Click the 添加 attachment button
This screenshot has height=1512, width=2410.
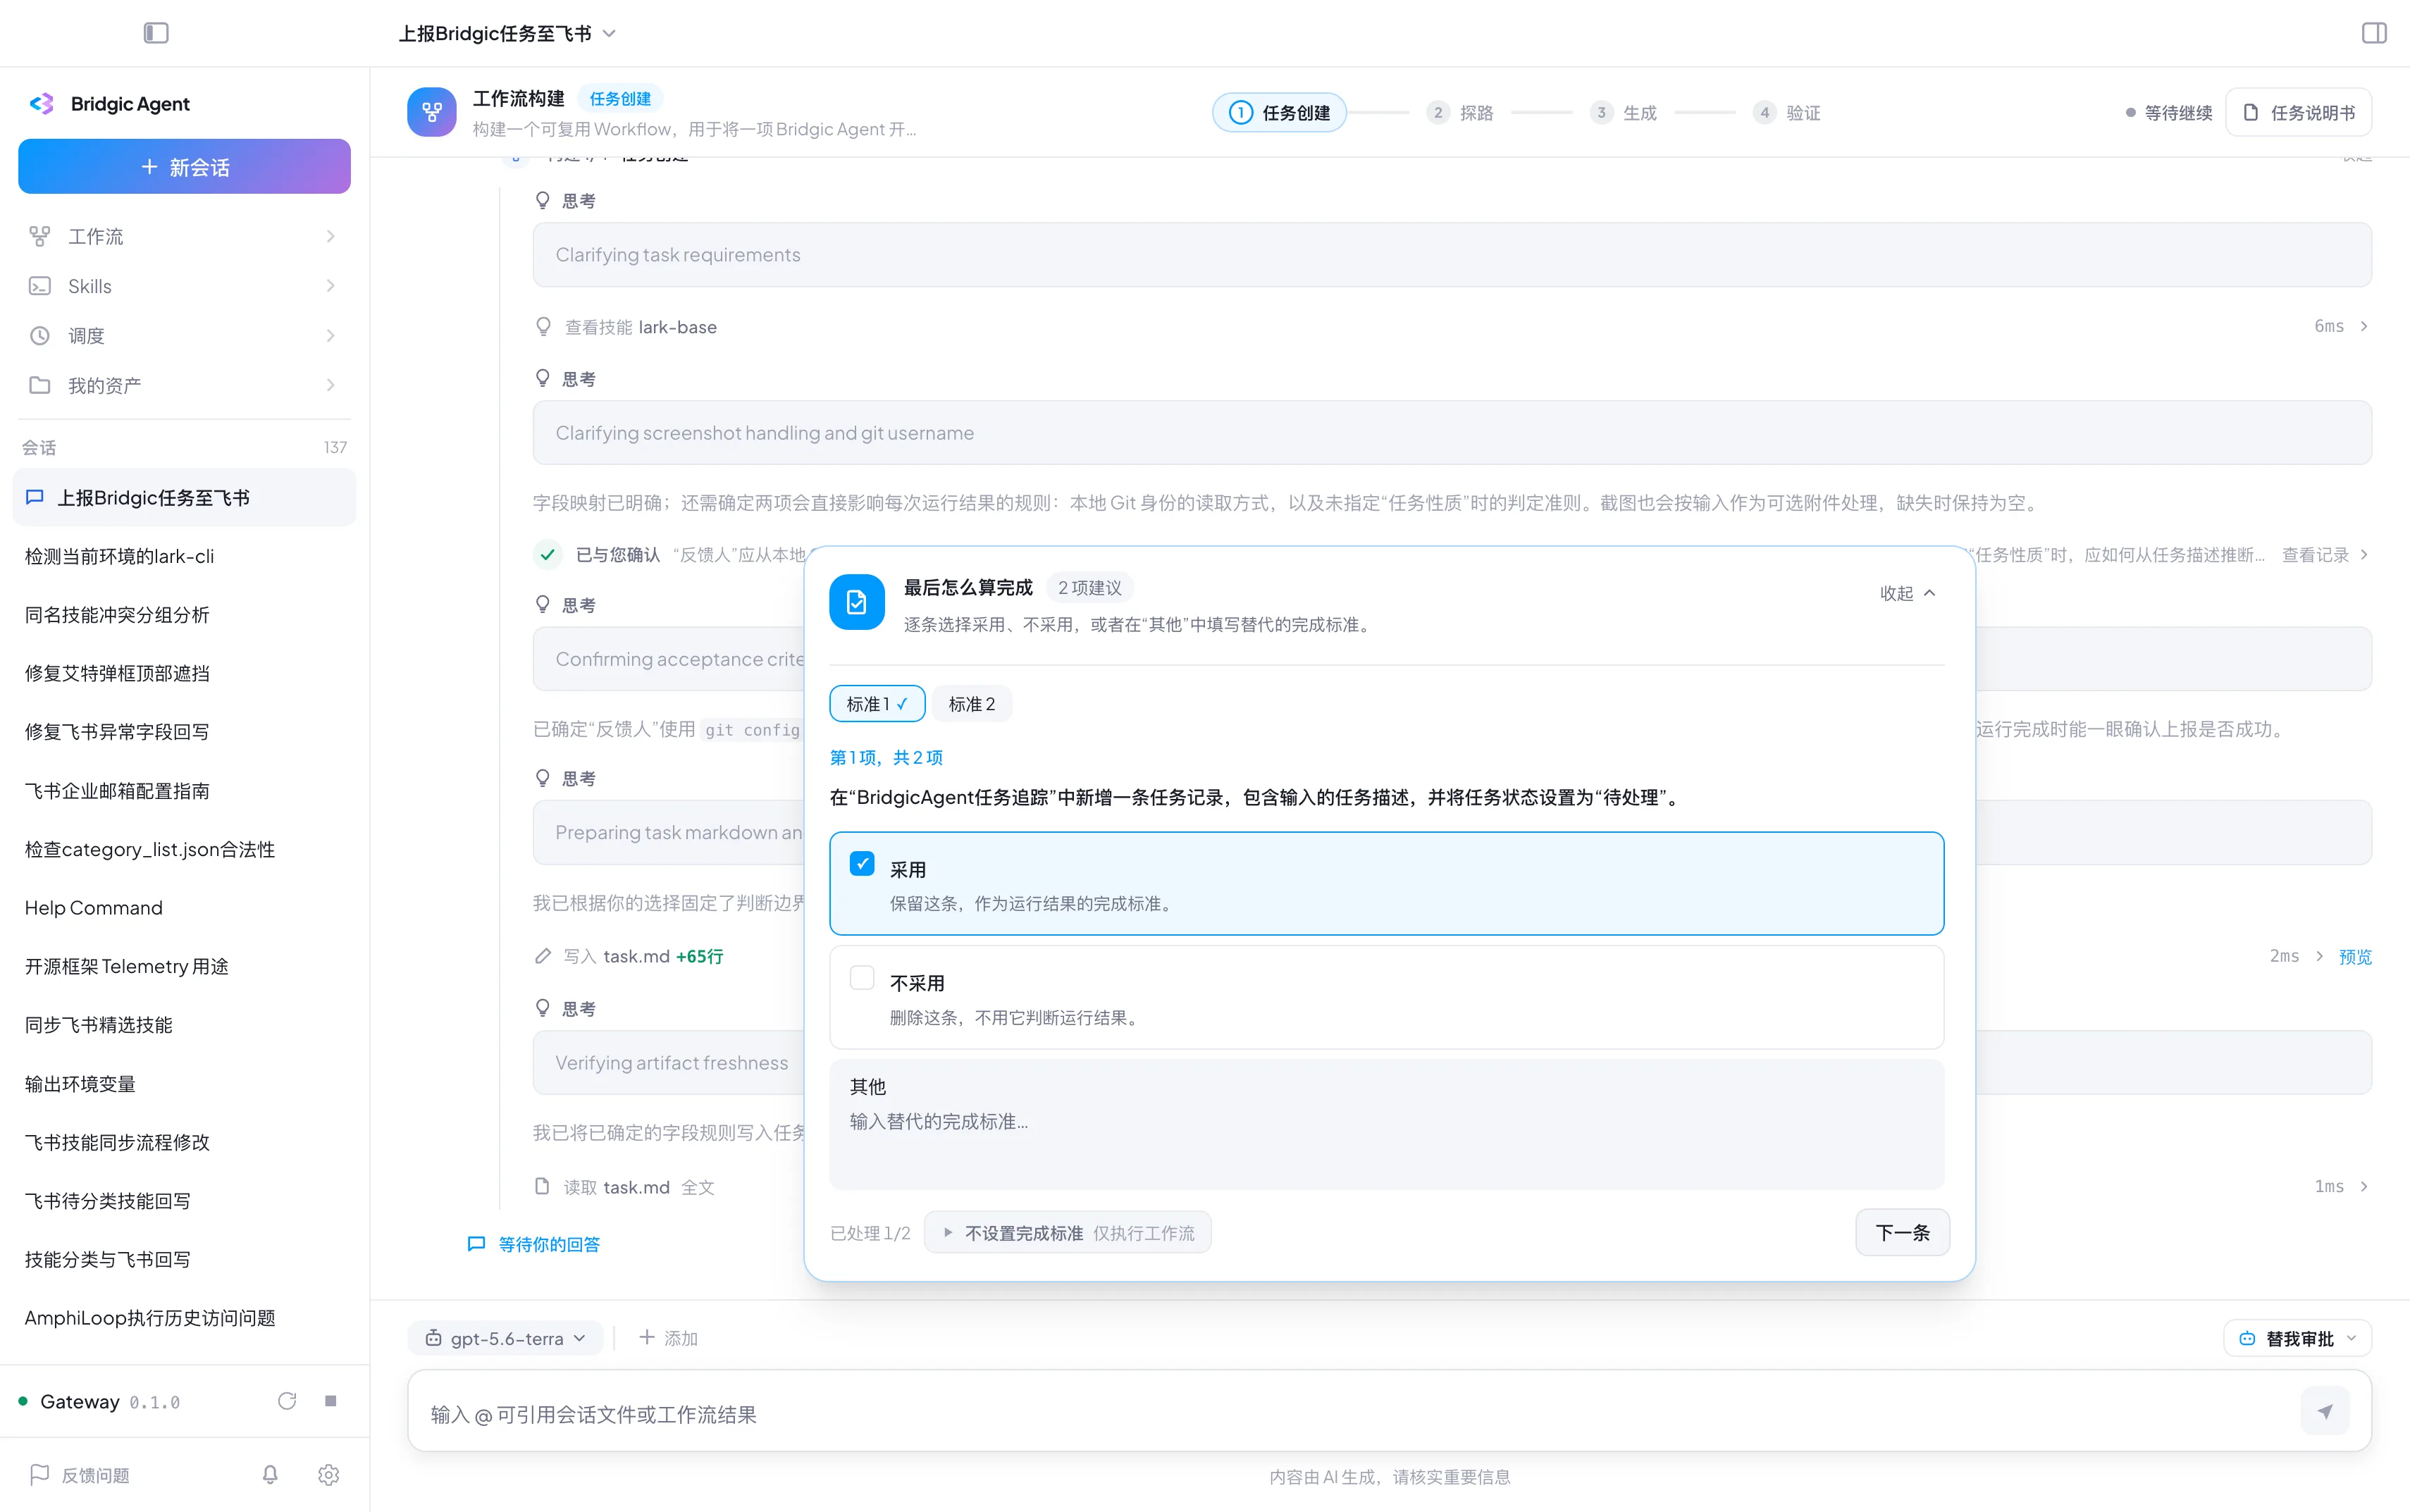(x=668, y=1338)
